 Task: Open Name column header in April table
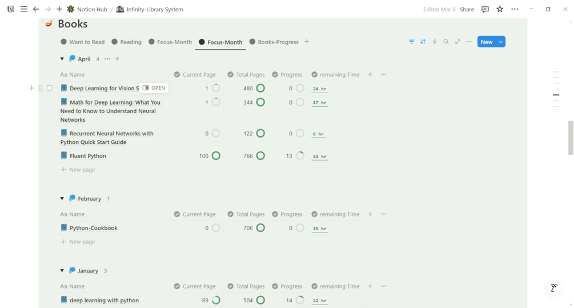pyautogui.click(x=73, y=74)
